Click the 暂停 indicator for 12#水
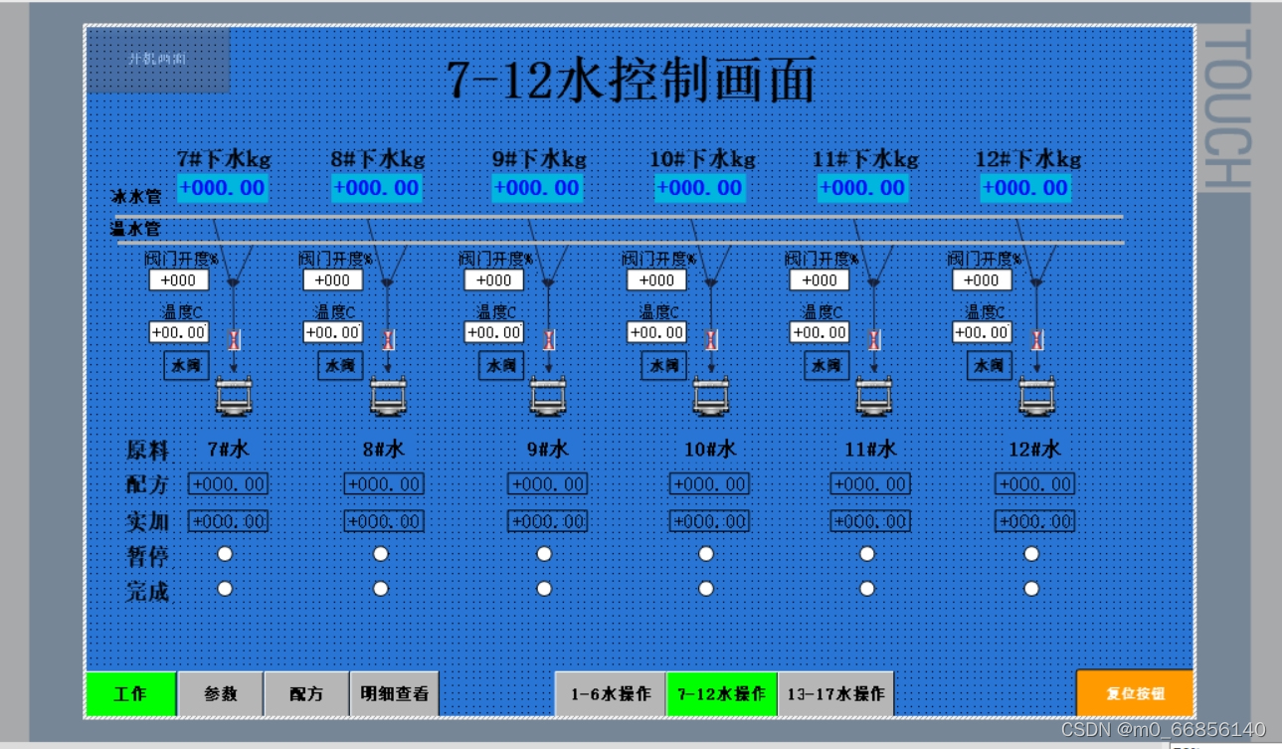This screenshot has width=1282, height=749. tap(1031, 553)
